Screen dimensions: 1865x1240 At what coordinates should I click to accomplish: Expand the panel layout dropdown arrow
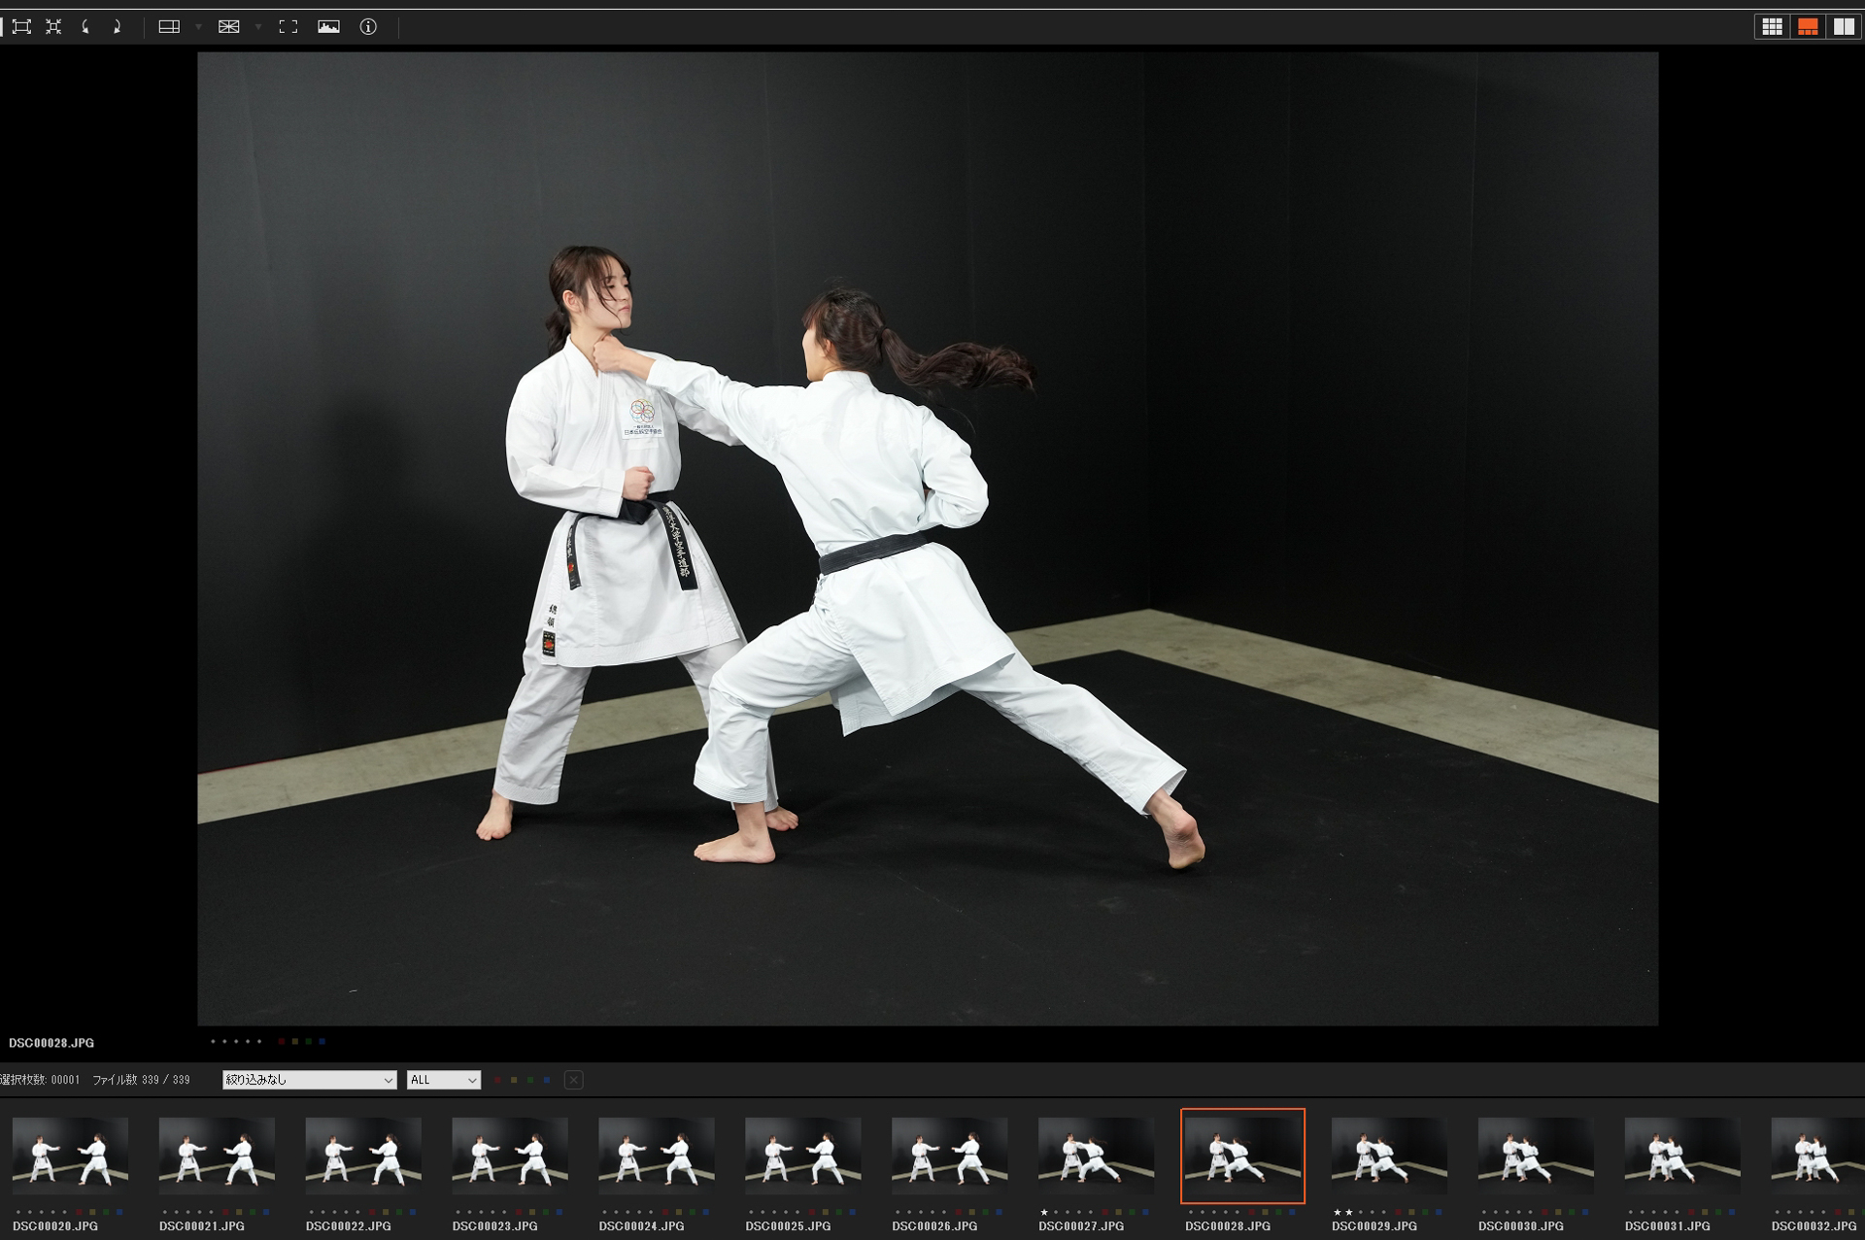[198, 27]
